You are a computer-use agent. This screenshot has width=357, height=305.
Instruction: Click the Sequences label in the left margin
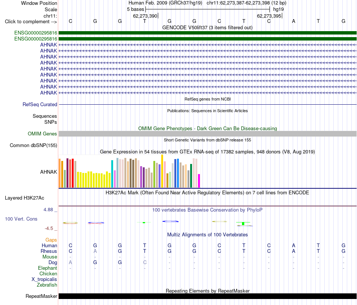pos(45,116)
